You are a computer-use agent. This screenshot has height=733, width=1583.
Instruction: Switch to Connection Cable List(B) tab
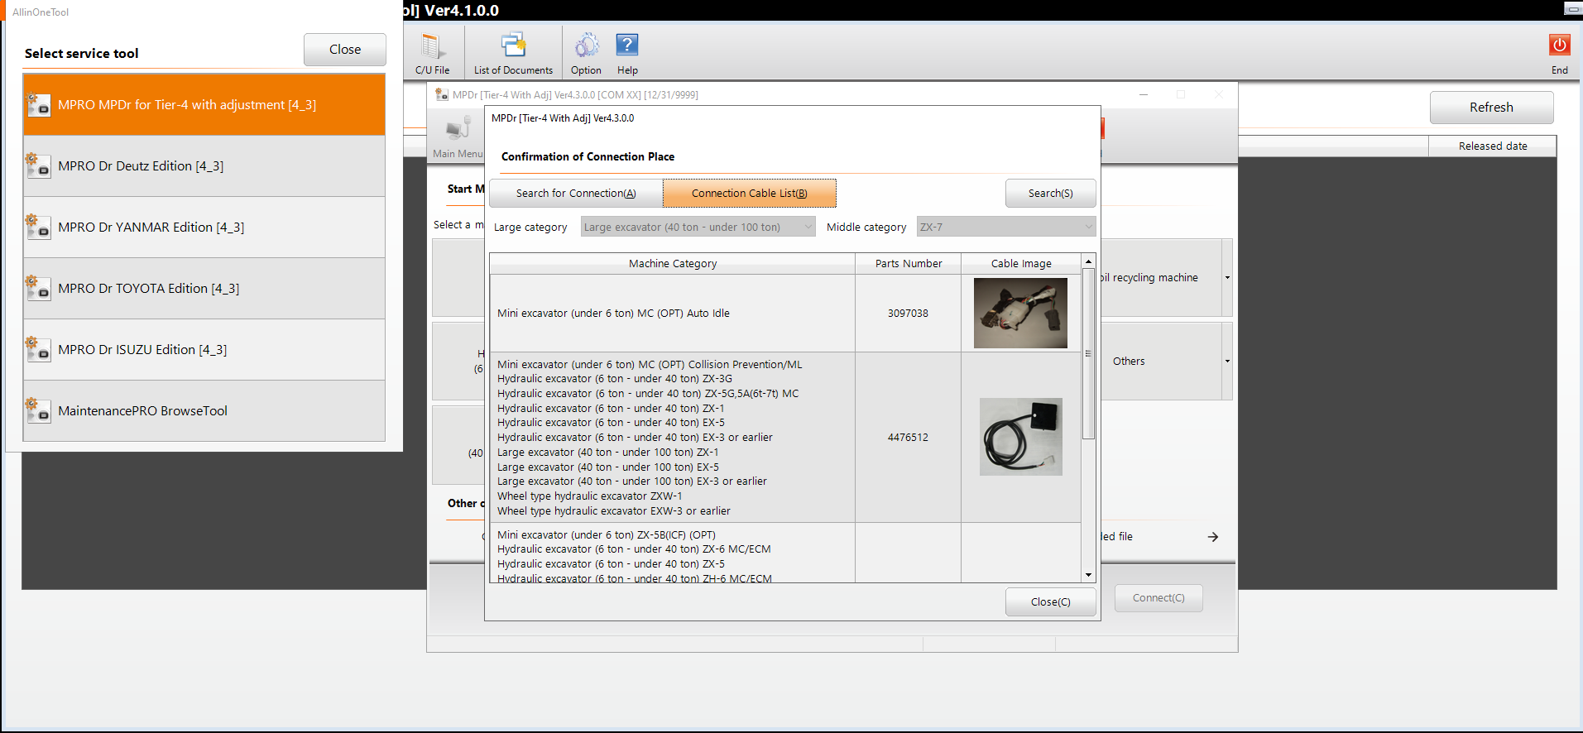pos(750,194)
